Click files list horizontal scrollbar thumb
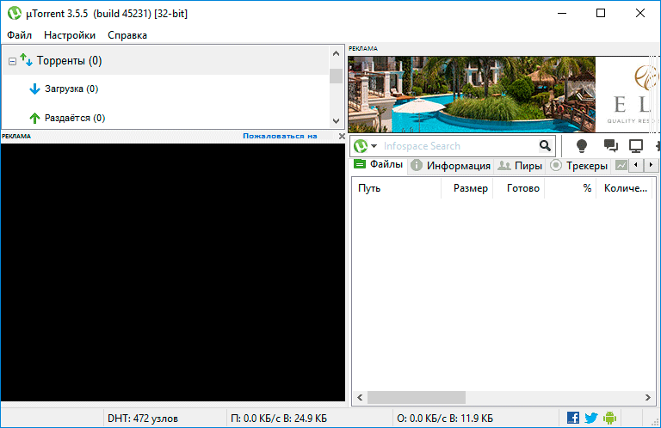 417,397
